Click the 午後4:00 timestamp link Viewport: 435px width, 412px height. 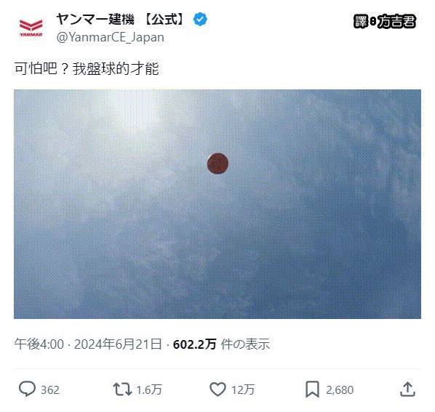(39, 344)
